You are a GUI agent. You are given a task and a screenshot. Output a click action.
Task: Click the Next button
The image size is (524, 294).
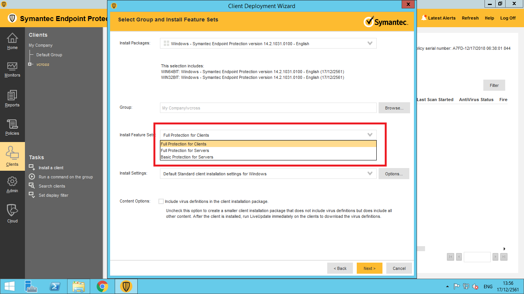click(369, 268)
